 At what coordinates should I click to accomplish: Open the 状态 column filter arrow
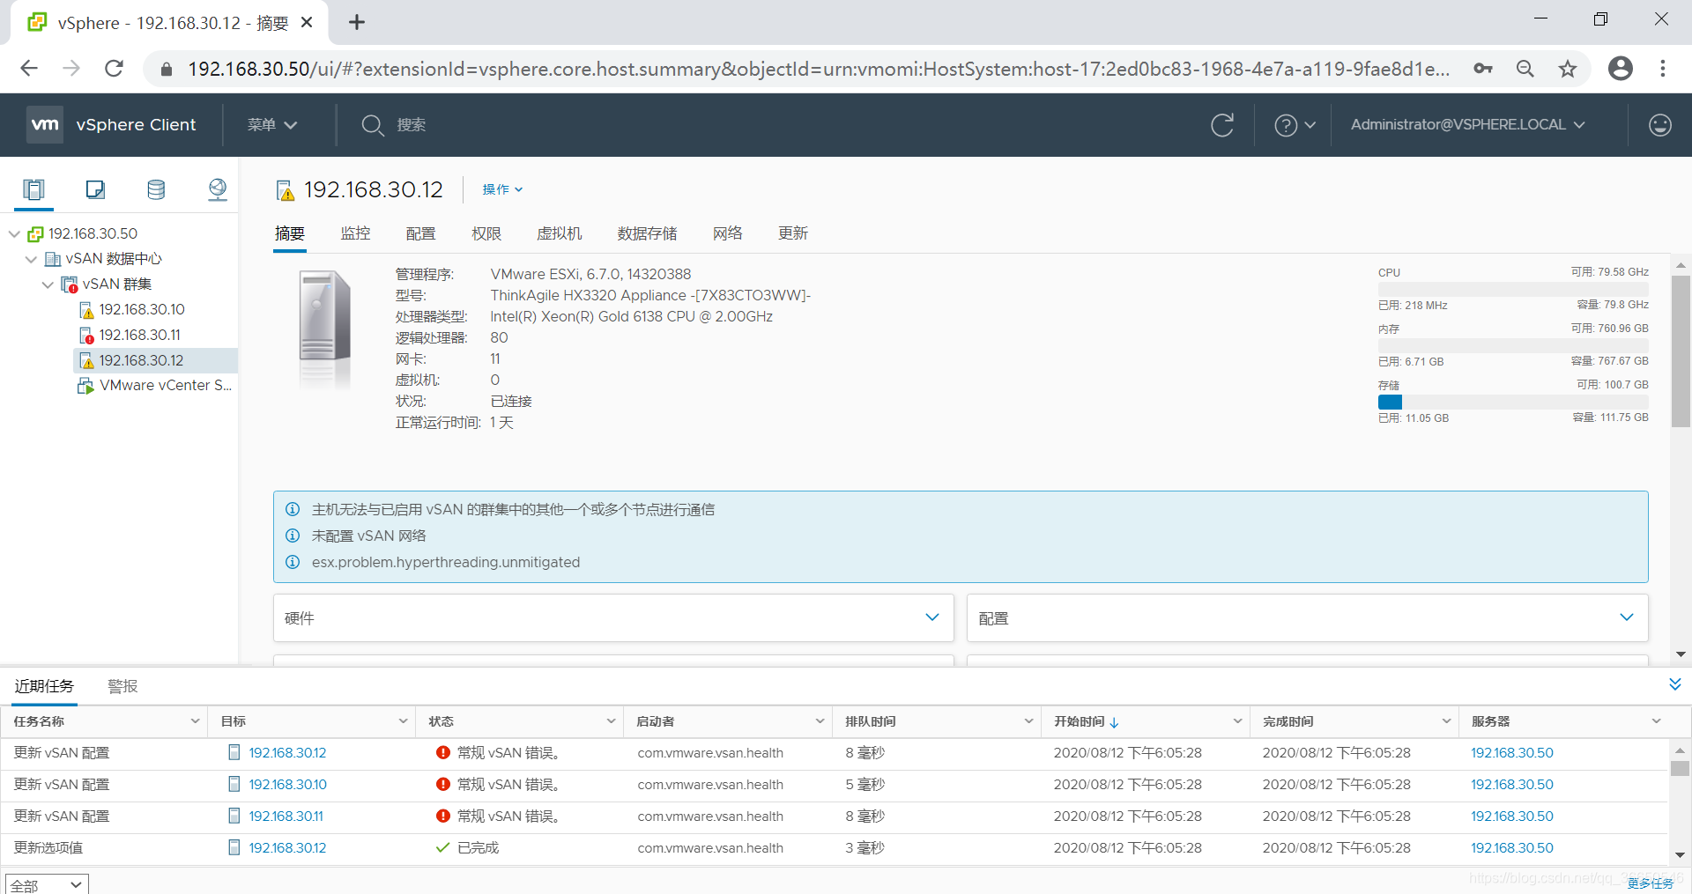pyautogui.click(x=611, y=721)
